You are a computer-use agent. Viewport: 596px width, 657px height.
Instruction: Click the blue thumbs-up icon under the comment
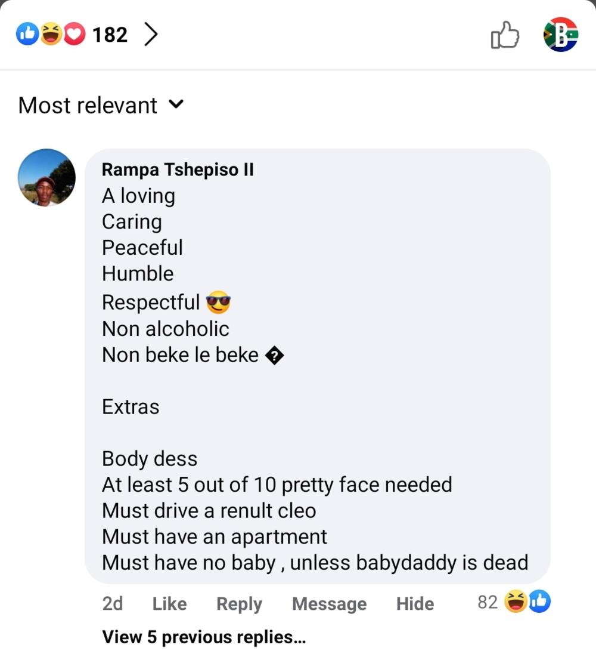click(x=539, y=602)
